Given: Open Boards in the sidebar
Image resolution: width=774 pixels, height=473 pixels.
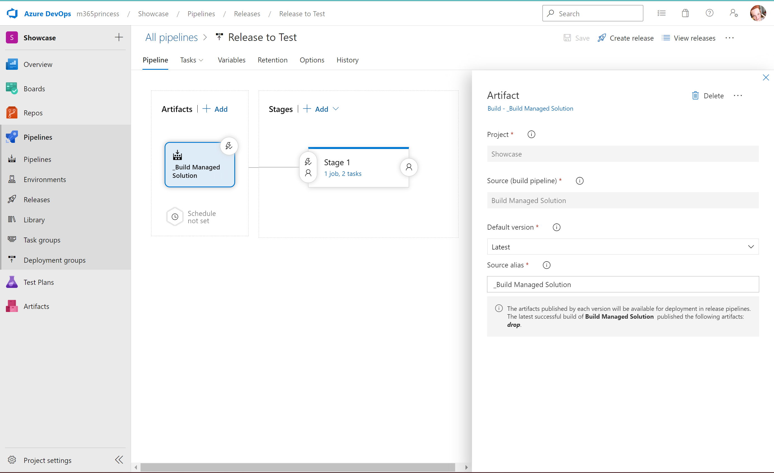Looking at the screenshot, I should point(65,88).
